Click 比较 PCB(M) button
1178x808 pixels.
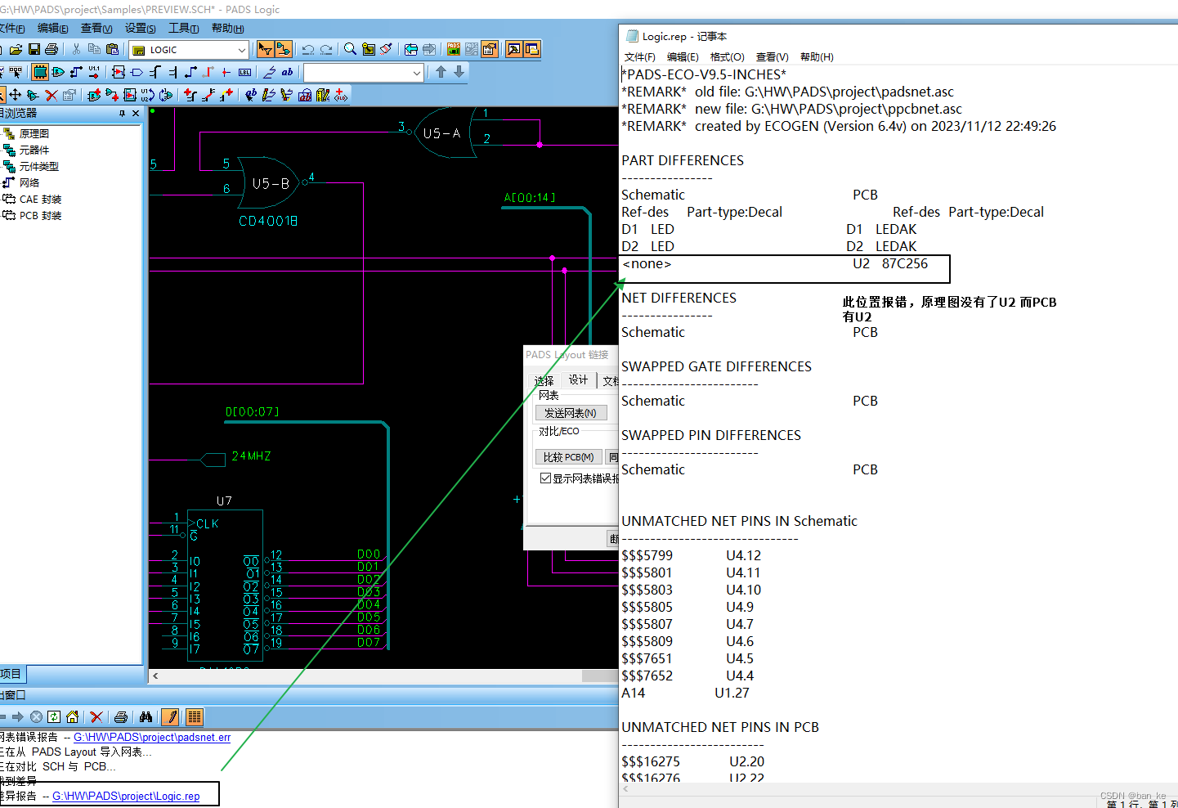coord(568,456)
